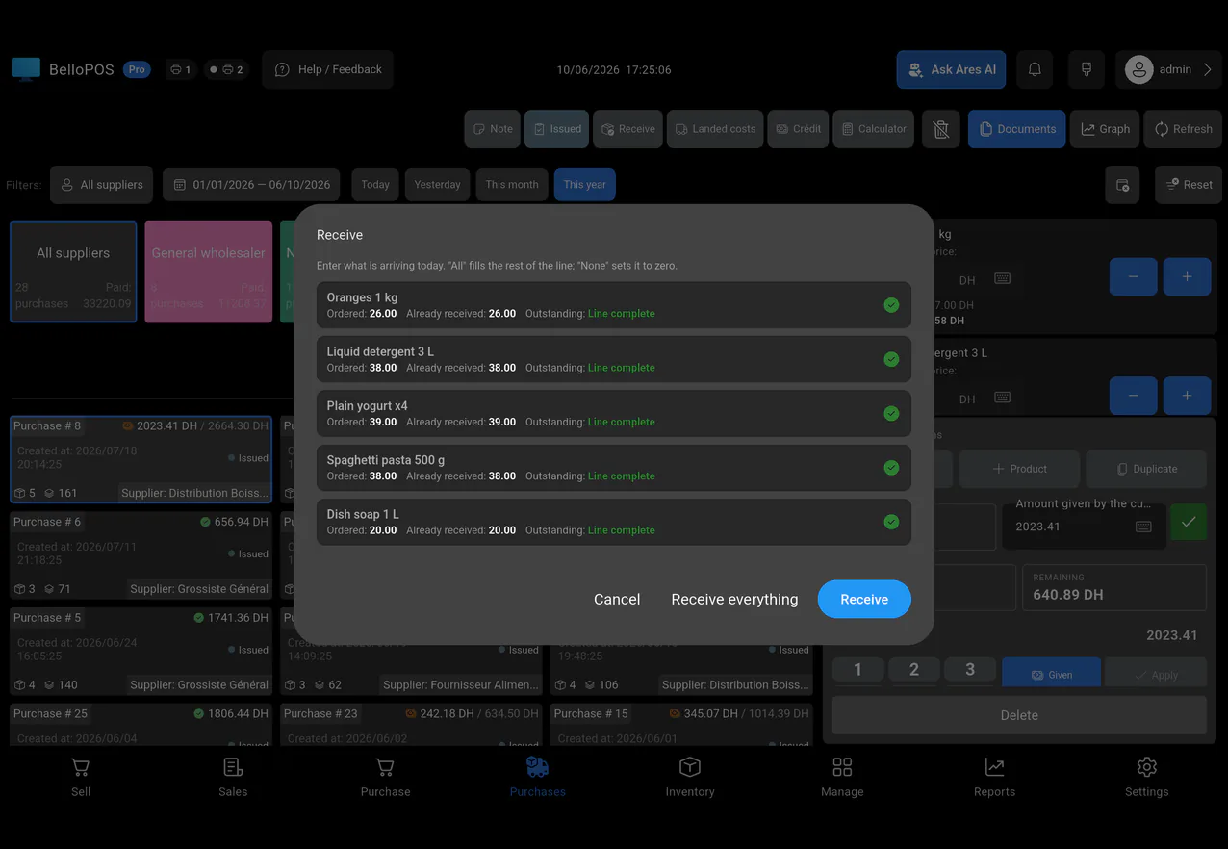Click the notifications bell icon
This screenshot has height=849, width=1228.
[x=1035, y=69]
